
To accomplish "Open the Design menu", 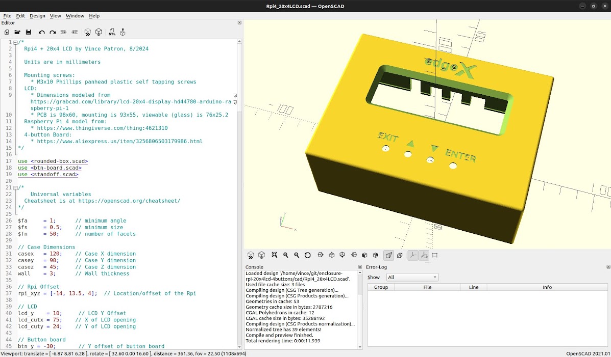I will [x=37, y=16].
